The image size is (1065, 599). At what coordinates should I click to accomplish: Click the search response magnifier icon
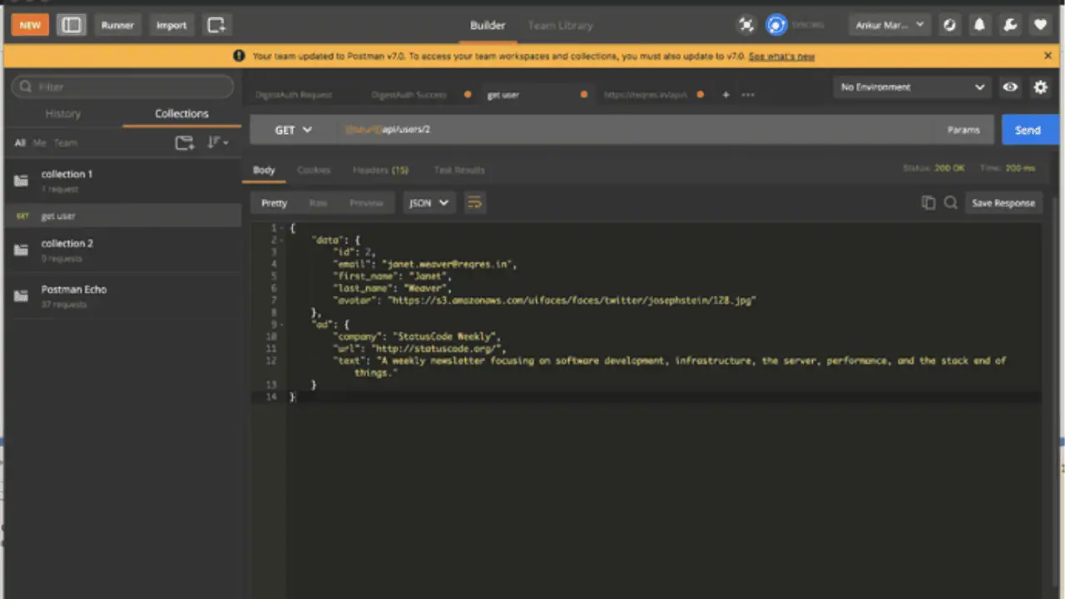coord(950,203)
